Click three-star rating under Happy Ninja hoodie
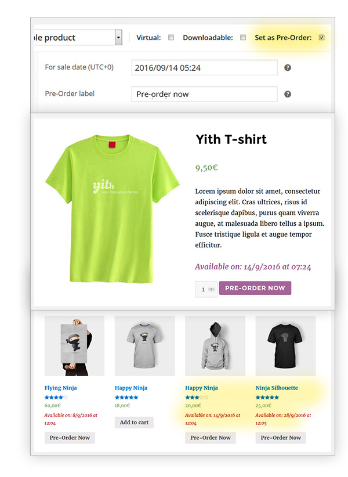Viewport: 348px width, 477px height. pos(197,397)
